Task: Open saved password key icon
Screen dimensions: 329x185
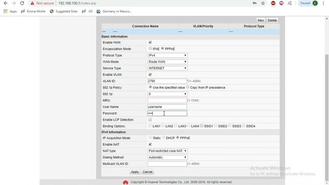Action: [254, 3]
